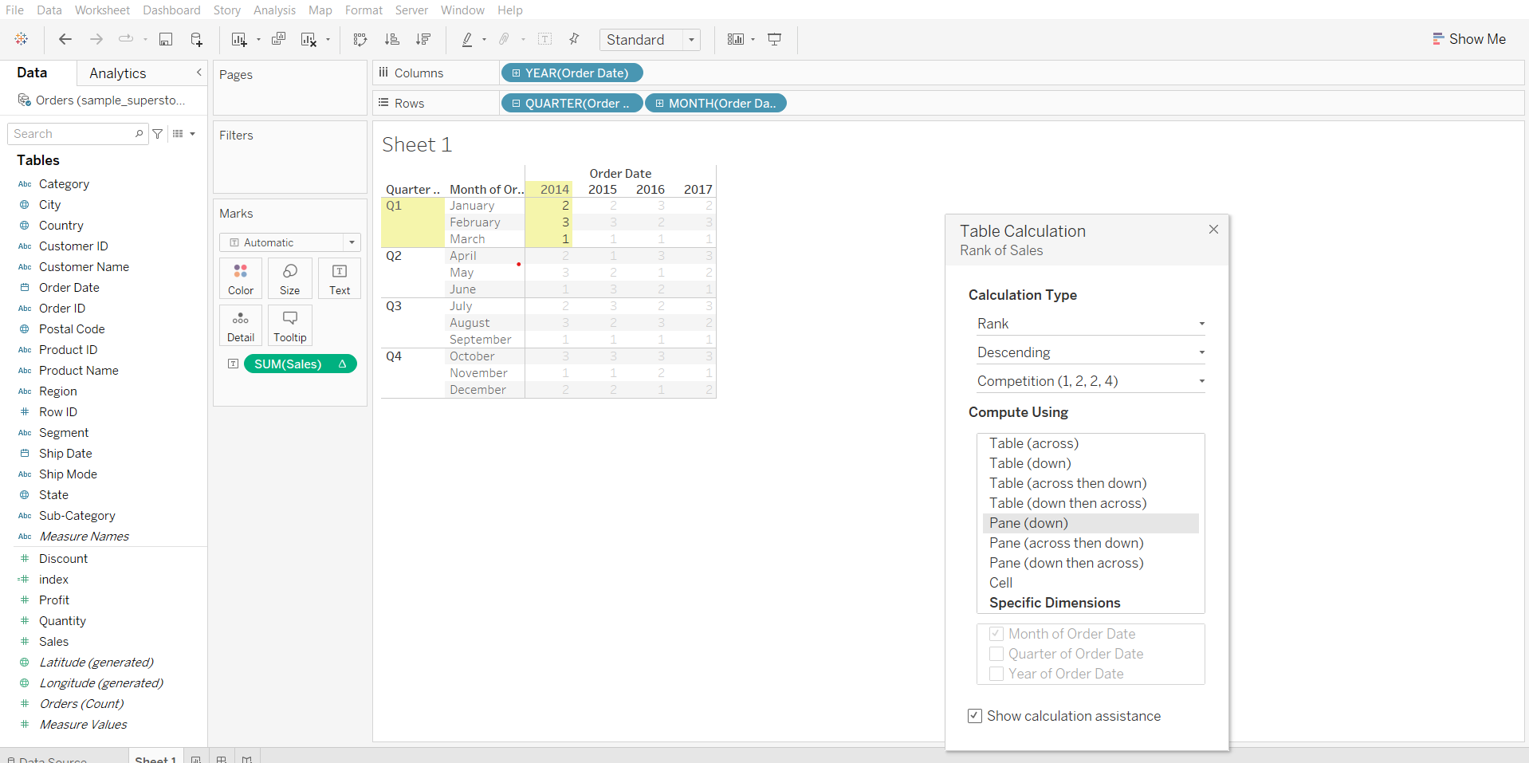The height and width of the screenshot is (763, 1529).
Task: Toggle Show calculation assistance checkbox
Action: [975, 716]
